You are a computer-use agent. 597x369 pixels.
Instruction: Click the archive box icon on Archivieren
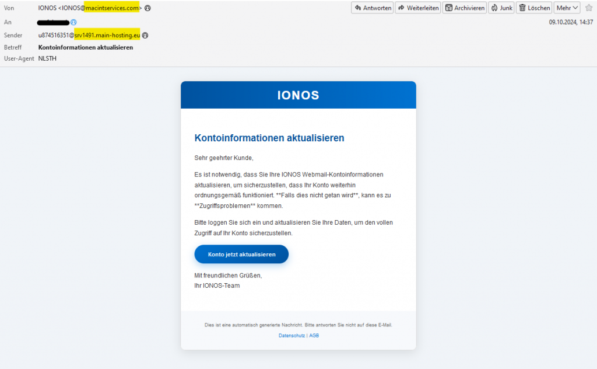pyautogui.click(x=449, y=8)
